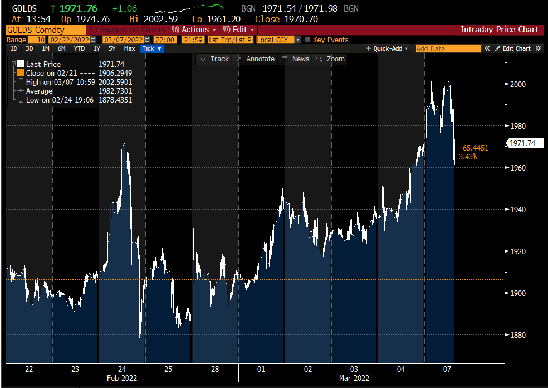This screenshot has width=548, height=388.
Task: Click the Add Data input field
Action: 448,48
